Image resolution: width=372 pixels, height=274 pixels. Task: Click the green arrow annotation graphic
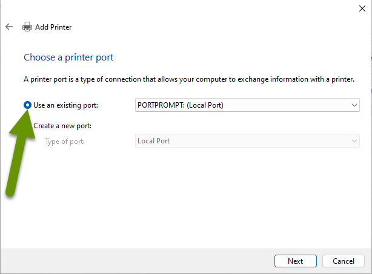pyautogui.click(x=21, y=153)
